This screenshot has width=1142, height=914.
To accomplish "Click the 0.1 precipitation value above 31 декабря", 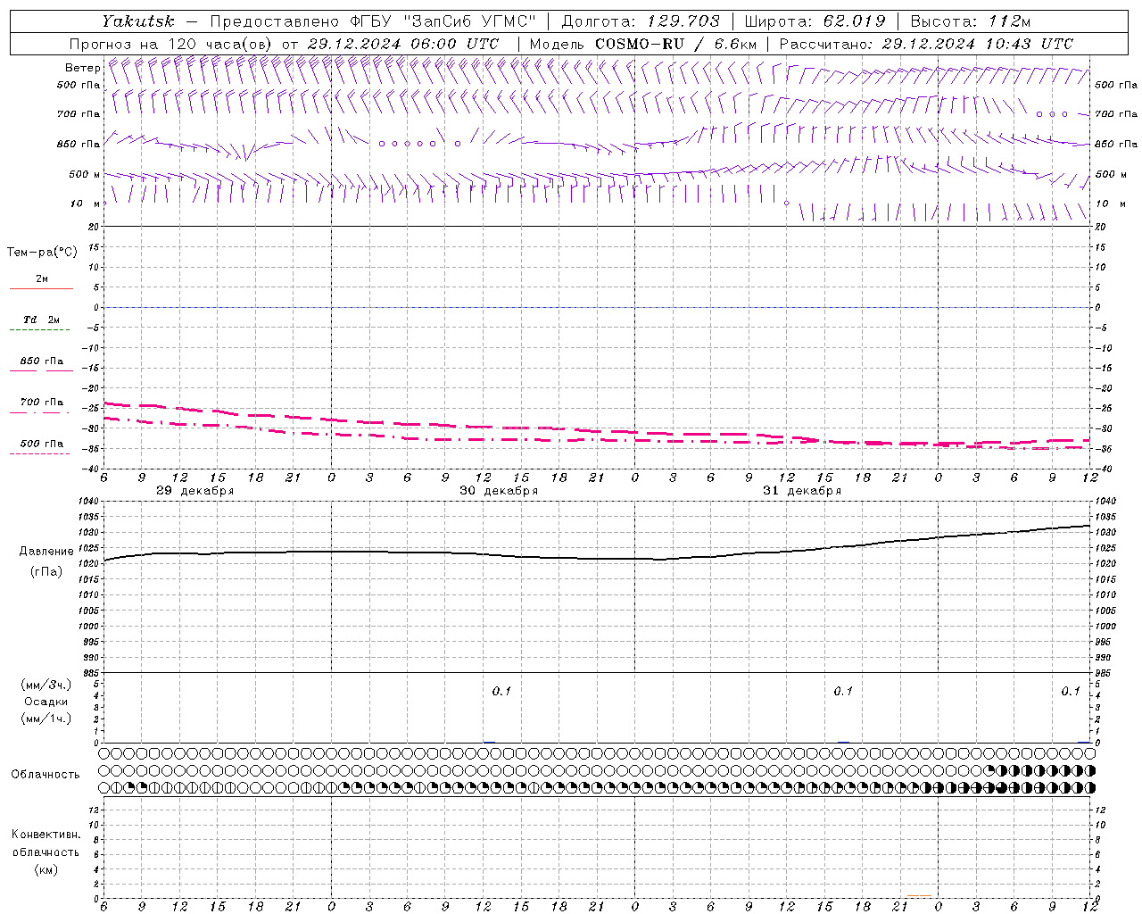I will pyautogui.click(x=843, y=691).
